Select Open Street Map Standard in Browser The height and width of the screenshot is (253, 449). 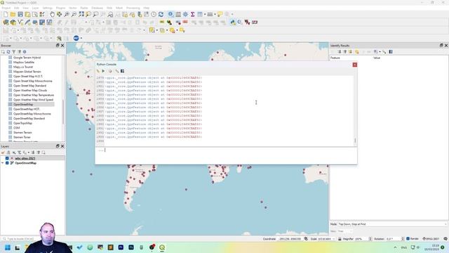pos(29,86)
